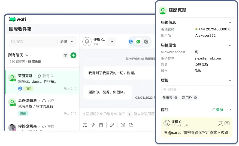Image resolution: width=239 pixels, height=146 pixels.
Task: Start a new chat with green plus button
Action: (x=74, y=55)
